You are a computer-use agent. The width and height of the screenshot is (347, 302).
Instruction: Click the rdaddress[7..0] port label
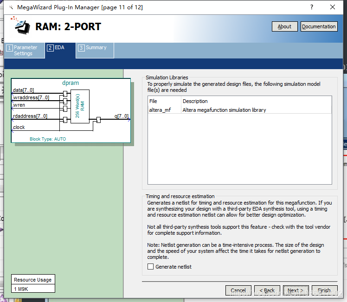[x=30, y=116]
